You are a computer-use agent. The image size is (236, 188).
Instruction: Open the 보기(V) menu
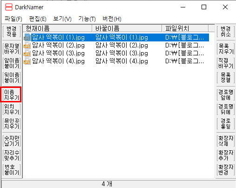click(x=62, y=19)
